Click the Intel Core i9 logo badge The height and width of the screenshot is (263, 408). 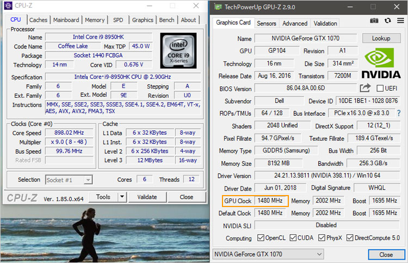pyautogui.click(x=178, y=51)
